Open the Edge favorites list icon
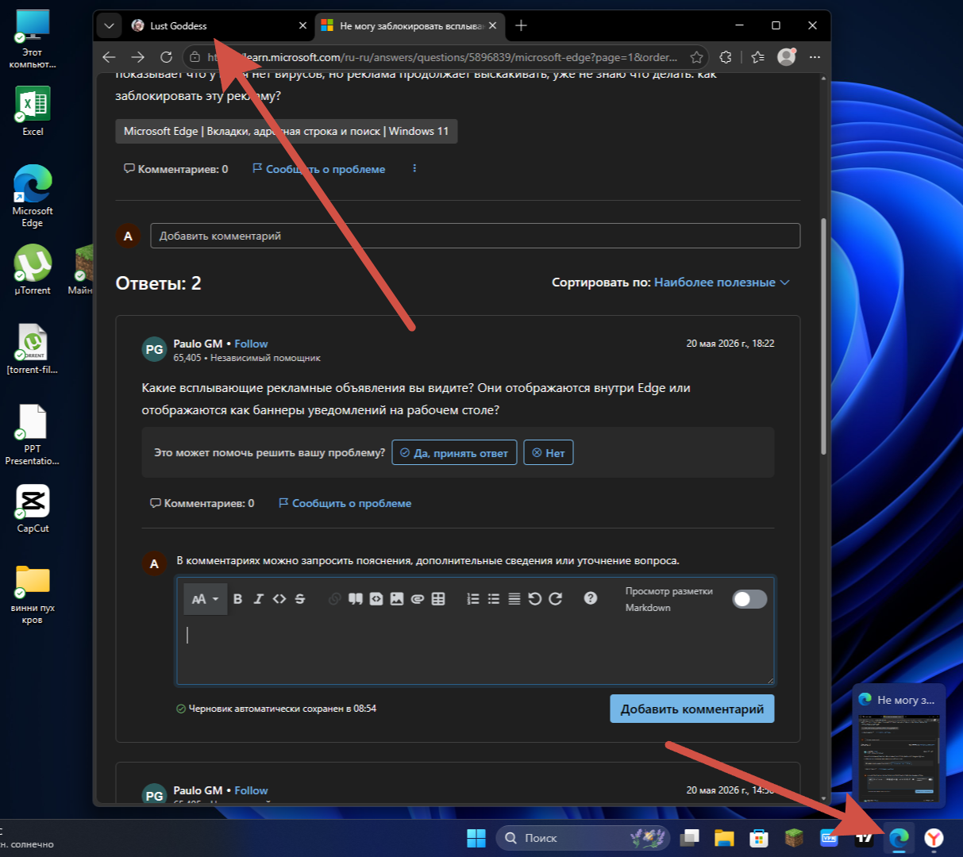Image resolution: width=963 pixels, height=857 pixels. [758, 57]
